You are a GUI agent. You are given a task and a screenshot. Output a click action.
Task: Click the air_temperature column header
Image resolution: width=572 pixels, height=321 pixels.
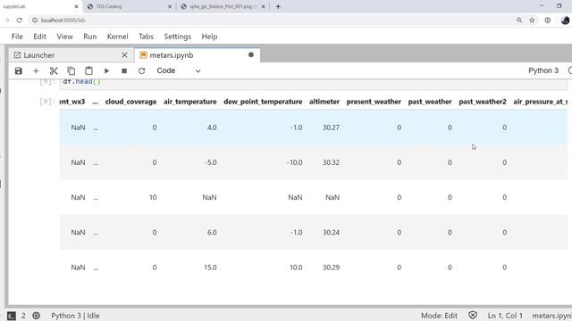(190, 102)
